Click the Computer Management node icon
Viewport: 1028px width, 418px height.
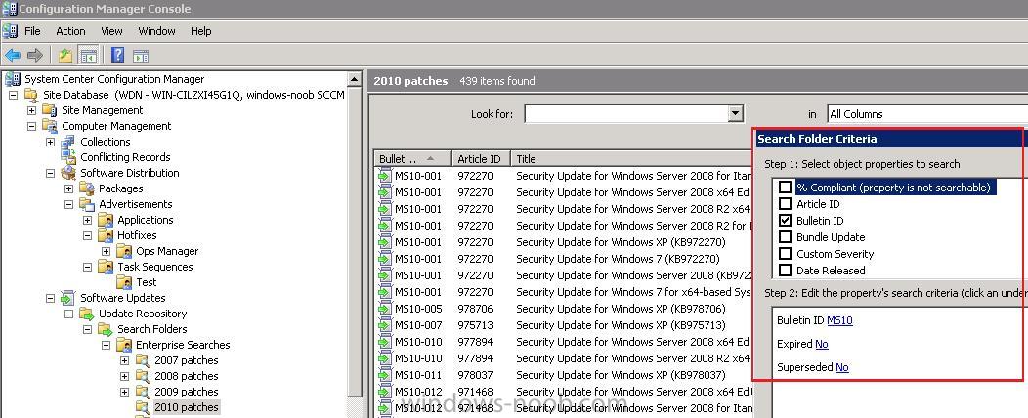(x=49, y=126)
